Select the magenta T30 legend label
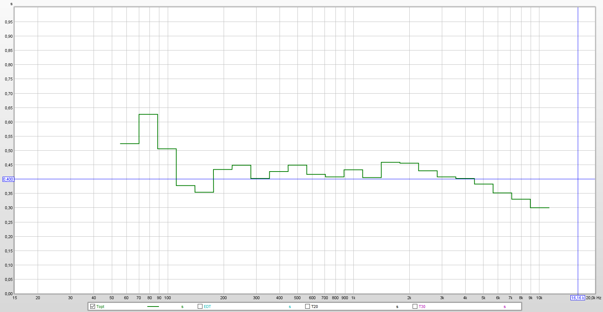 click(x=422, y=307)
